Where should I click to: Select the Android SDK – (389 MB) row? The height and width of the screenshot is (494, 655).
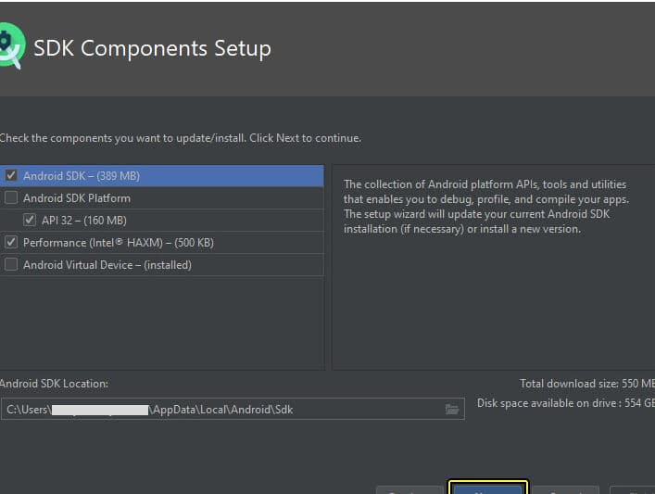pos(161,176)
